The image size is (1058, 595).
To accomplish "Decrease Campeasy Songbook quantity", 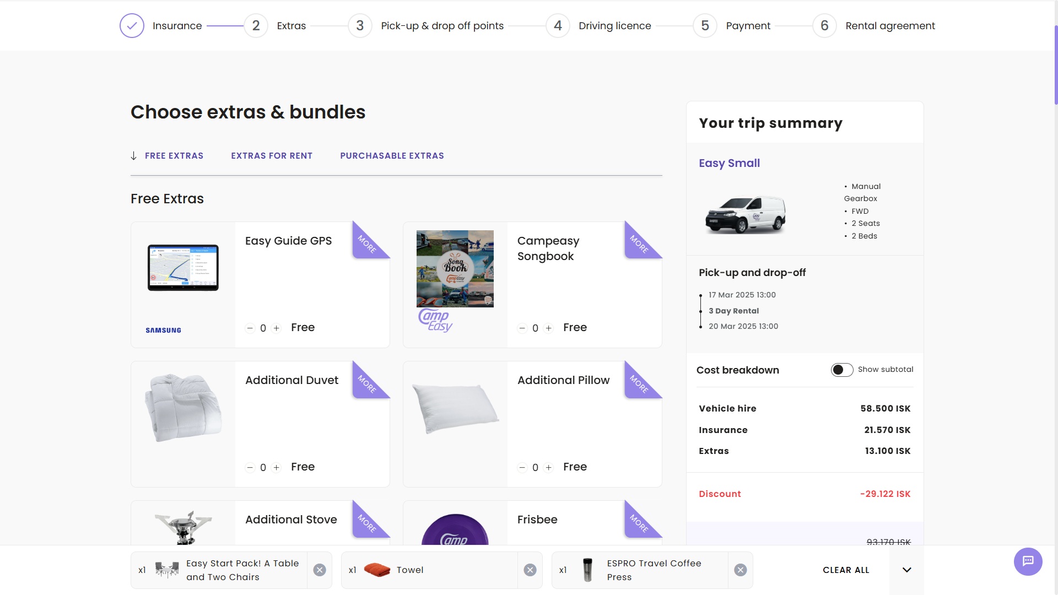I will click(x=522, y=328).
